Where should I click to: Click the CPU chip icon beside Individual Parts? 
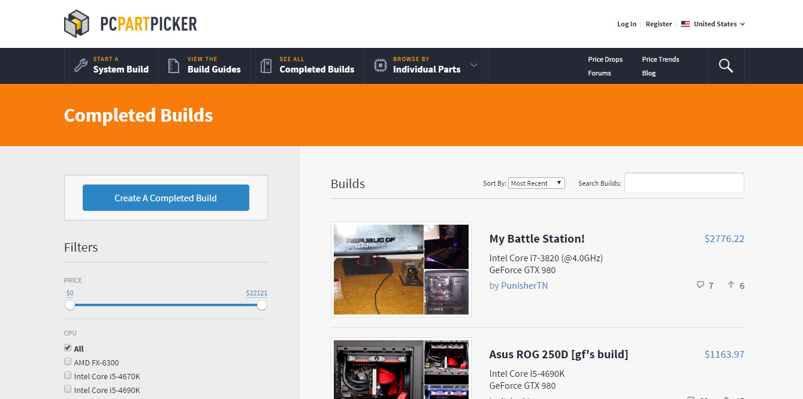[380, 65]
